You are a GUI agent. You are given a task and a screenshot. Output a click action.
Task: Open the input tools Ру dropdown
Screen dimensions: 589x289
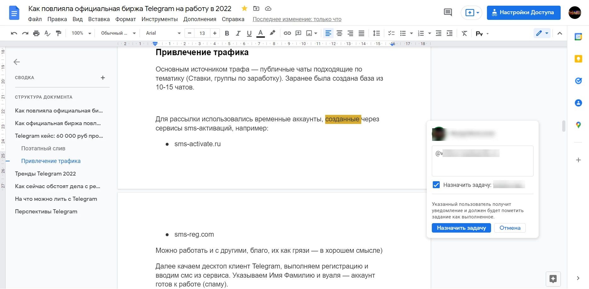[x=482, y=33]
